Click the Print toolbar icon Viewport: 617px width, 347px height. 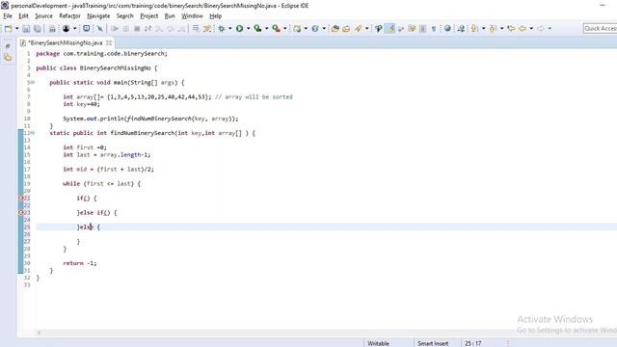coord(52,28)
